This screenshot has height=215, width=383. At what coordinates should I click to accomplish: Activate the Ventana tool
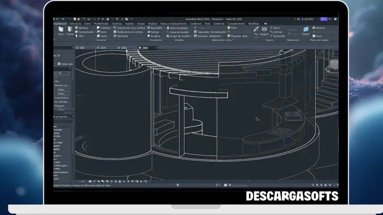coord(83,28)
